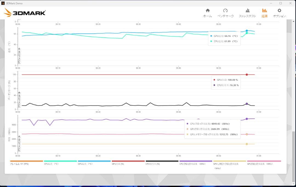Click the pink GPUクロック周波数 legend swatch
The width and height of the screenshot is (296, 187).
tap(264, 161)
